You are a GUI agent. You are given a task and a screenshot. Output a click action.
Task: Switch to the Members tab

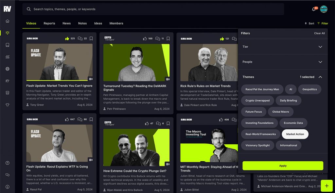coord(116,24)
